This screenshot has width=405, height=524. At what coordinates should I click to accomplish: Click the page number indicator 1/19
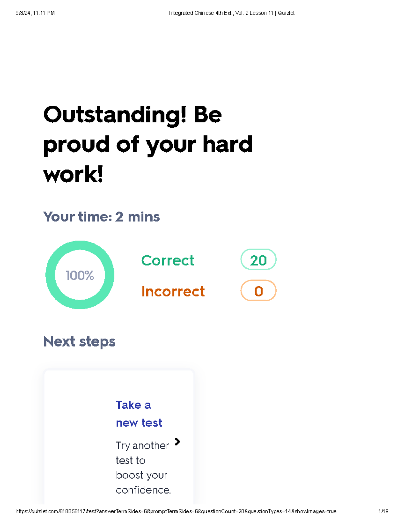383,511
